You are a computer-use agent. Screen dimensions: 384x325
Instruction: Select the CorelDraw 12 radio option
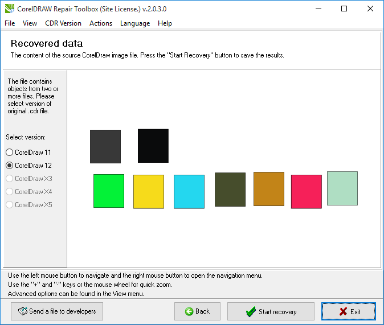(x=28, y=166)
